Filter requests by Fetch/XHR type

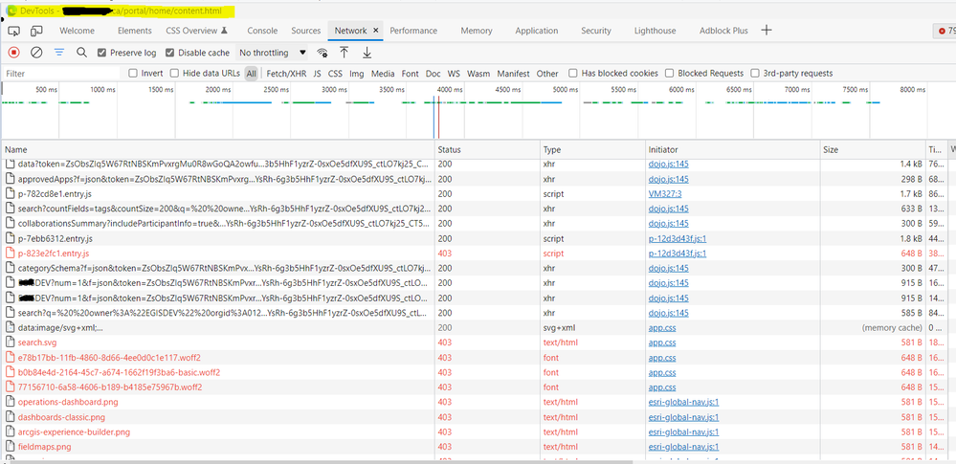pyautogui.click(x=286, y=73)
